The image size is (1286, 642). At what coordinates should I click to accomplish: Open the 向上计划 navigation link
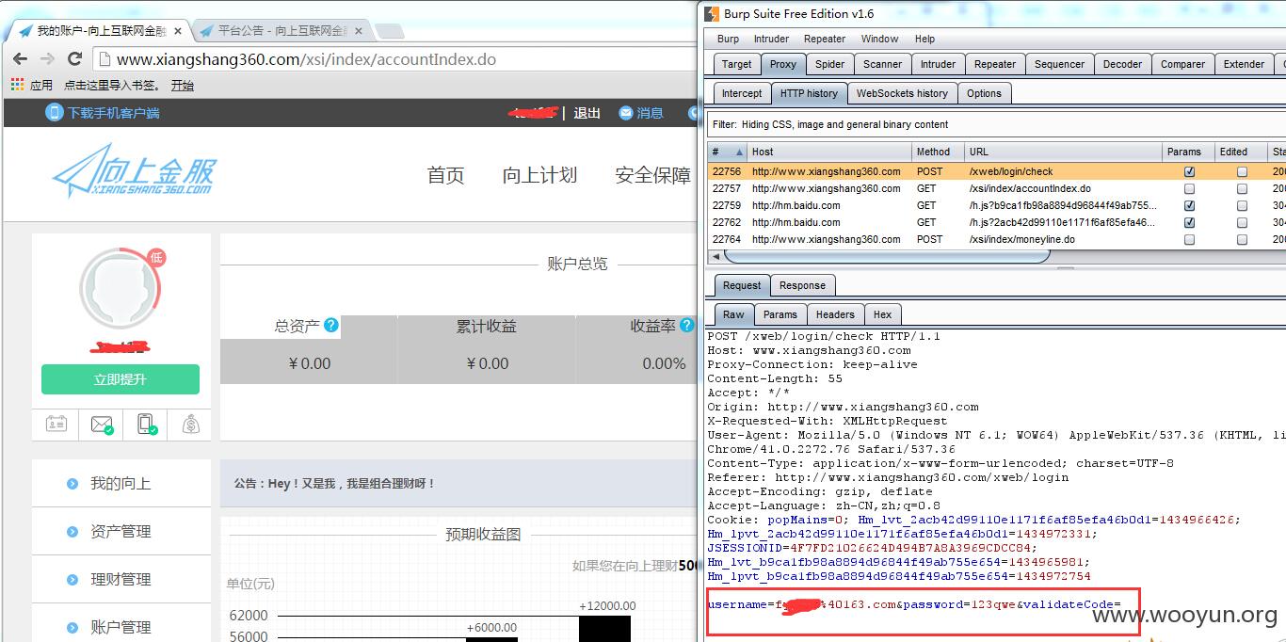point(539,175)
